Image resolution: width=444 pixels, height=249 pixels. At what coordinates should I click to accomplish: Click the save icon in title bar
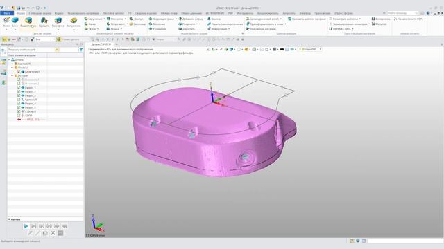click(18, 8)
